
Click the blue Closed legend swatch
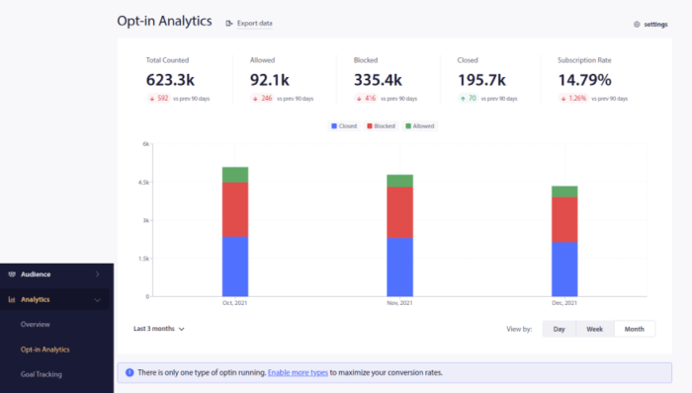[334, 126]
